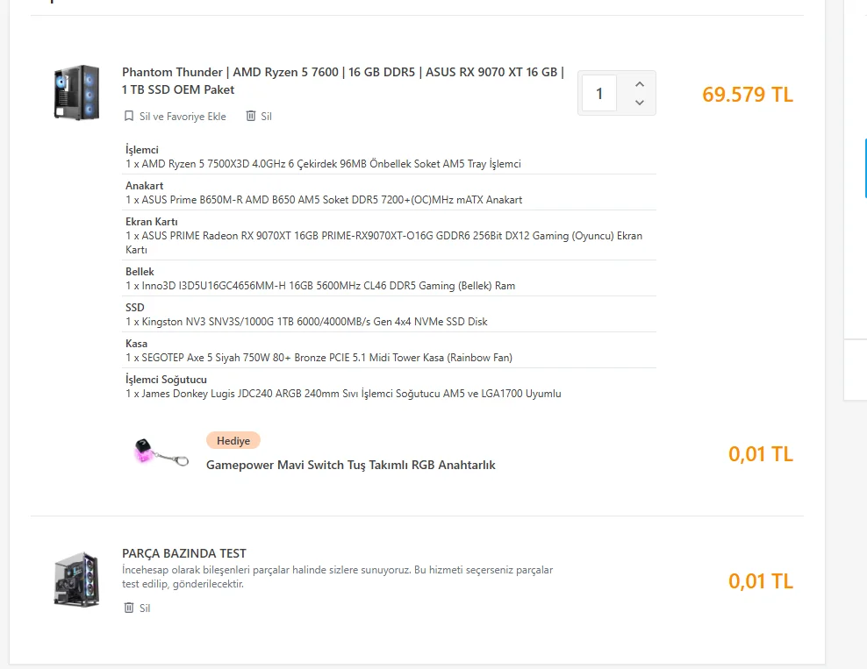The height and width of the screenshot is (669, 867).
Task: Select the AMD Ryzen 5 7500X3D processor line
Action: [323, 164]
